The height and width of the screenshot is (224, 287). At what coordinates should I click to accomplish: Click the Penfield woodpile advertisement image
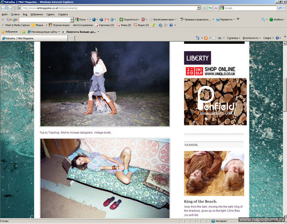click(215, 102)
